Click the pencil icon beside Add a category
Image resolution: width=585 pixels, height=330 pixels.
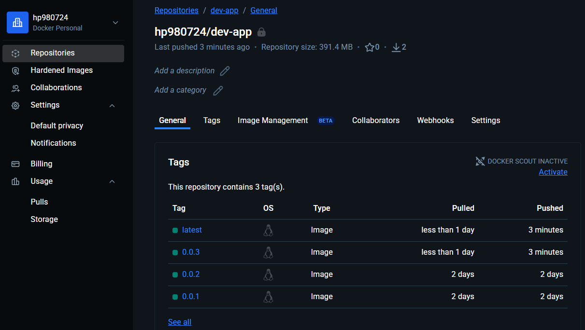coord(218,90)
